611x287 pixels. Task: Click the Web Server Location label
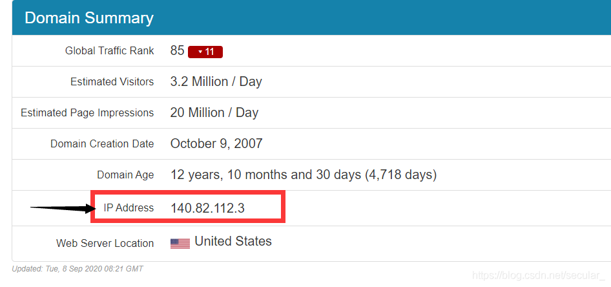click(105, 243)
